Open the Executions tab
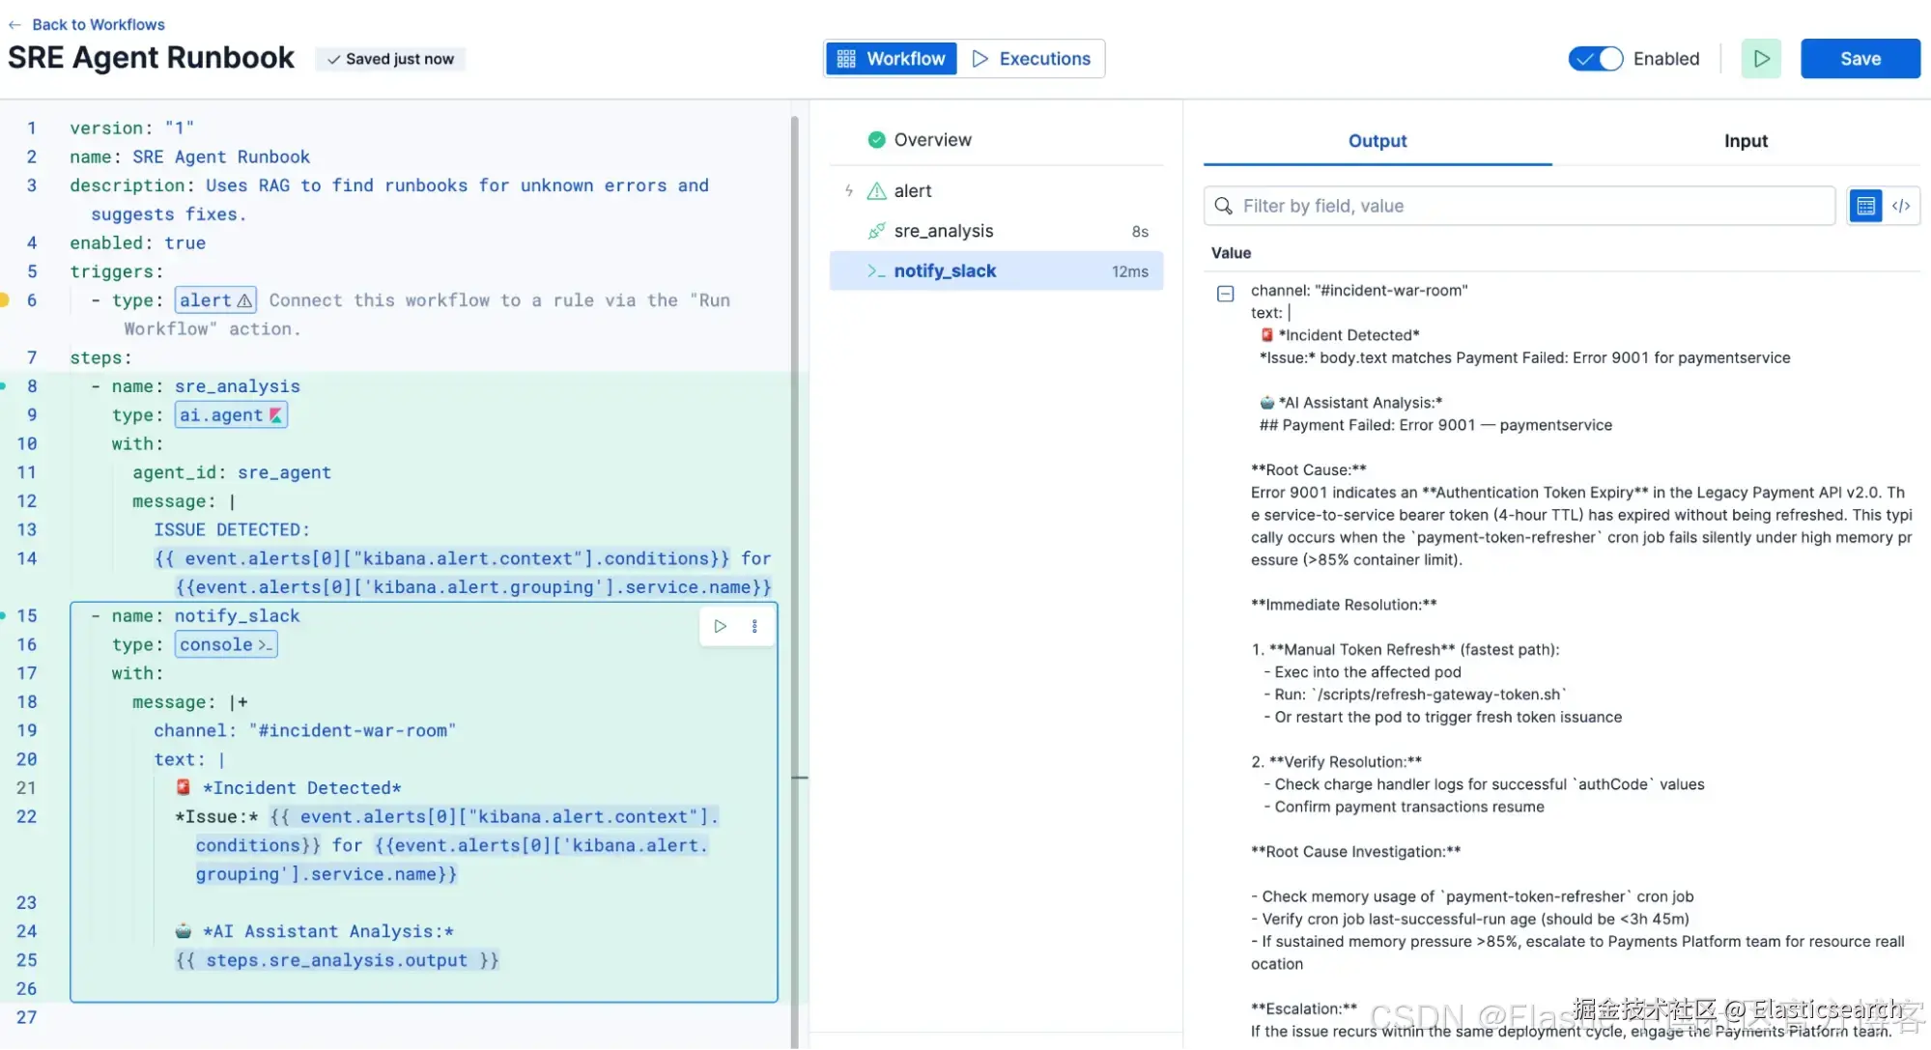Screen dimensions: 1931x1050 (1031, 59)
